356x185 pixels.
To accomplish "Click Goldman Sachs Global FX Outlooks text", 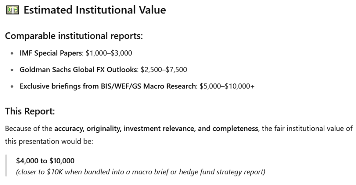I will coord(78,70).
